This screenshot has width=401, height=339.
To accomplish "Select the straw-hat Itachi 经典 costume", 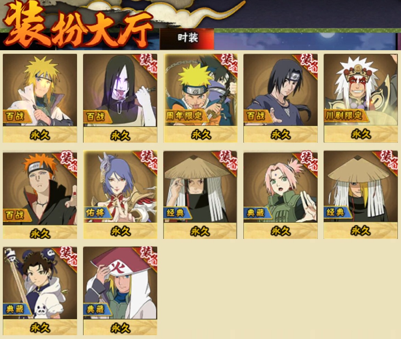I will tap(200, 195).
